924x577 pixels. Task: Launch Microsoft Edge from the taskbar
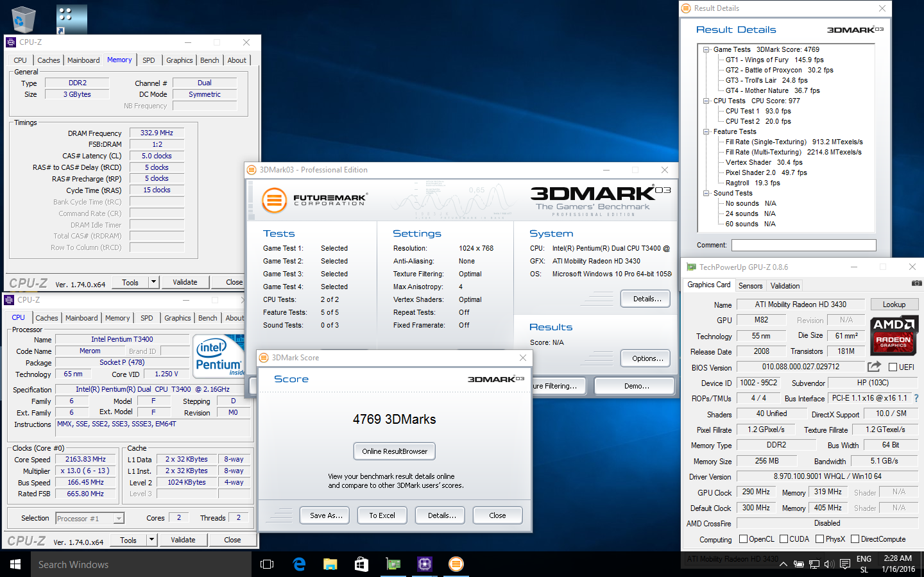(299, 564)
